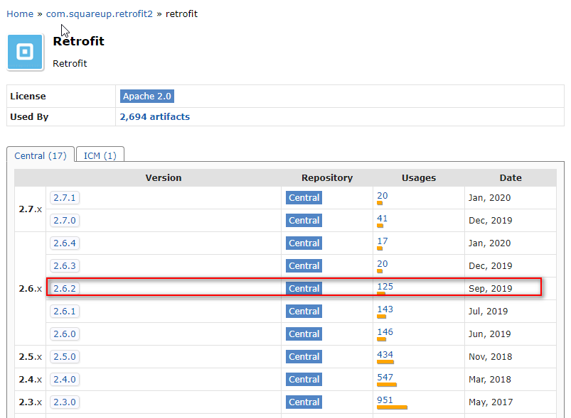571x418 pixels.
Task: Click Central badge in 2.4.0 row
Action: tap(304, 379)
